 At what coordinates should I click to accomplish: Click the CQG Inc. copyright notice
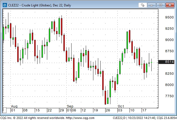[33, 118]
